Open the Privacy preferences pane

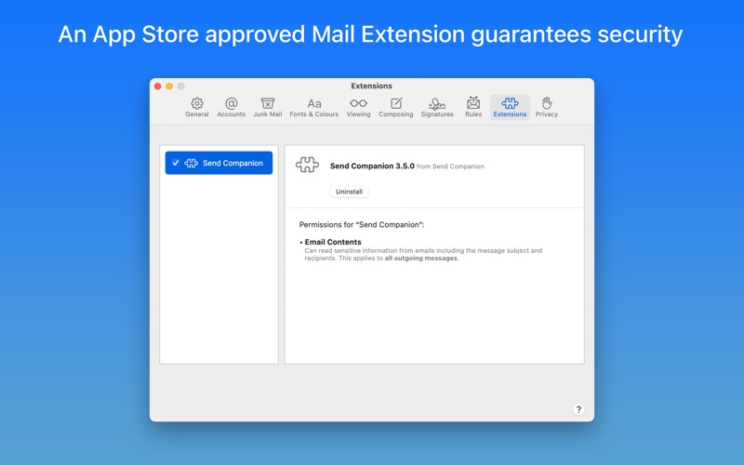547,107
